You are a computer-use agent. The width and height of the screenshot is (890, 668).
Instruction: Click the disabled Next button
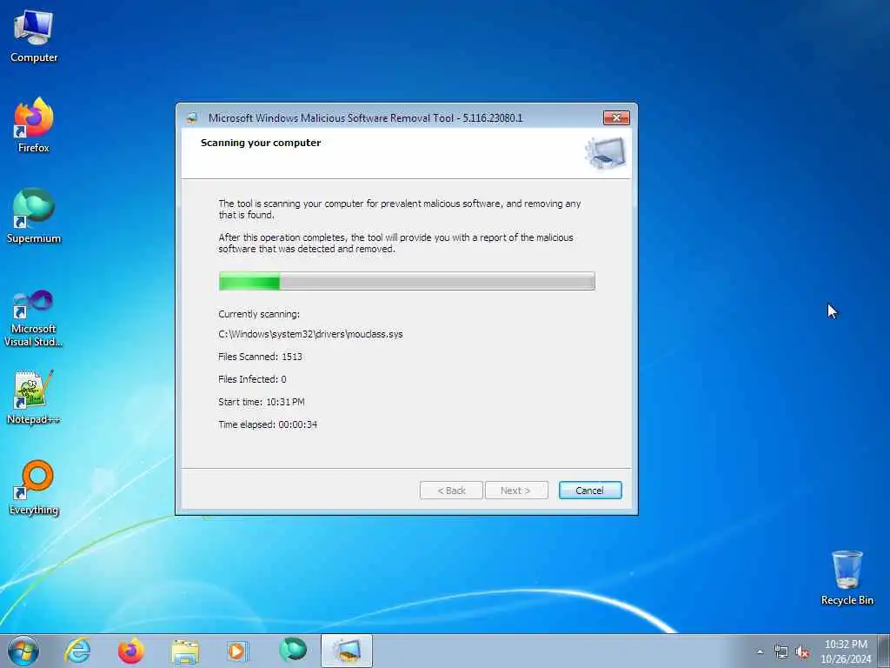coord(516,491)
